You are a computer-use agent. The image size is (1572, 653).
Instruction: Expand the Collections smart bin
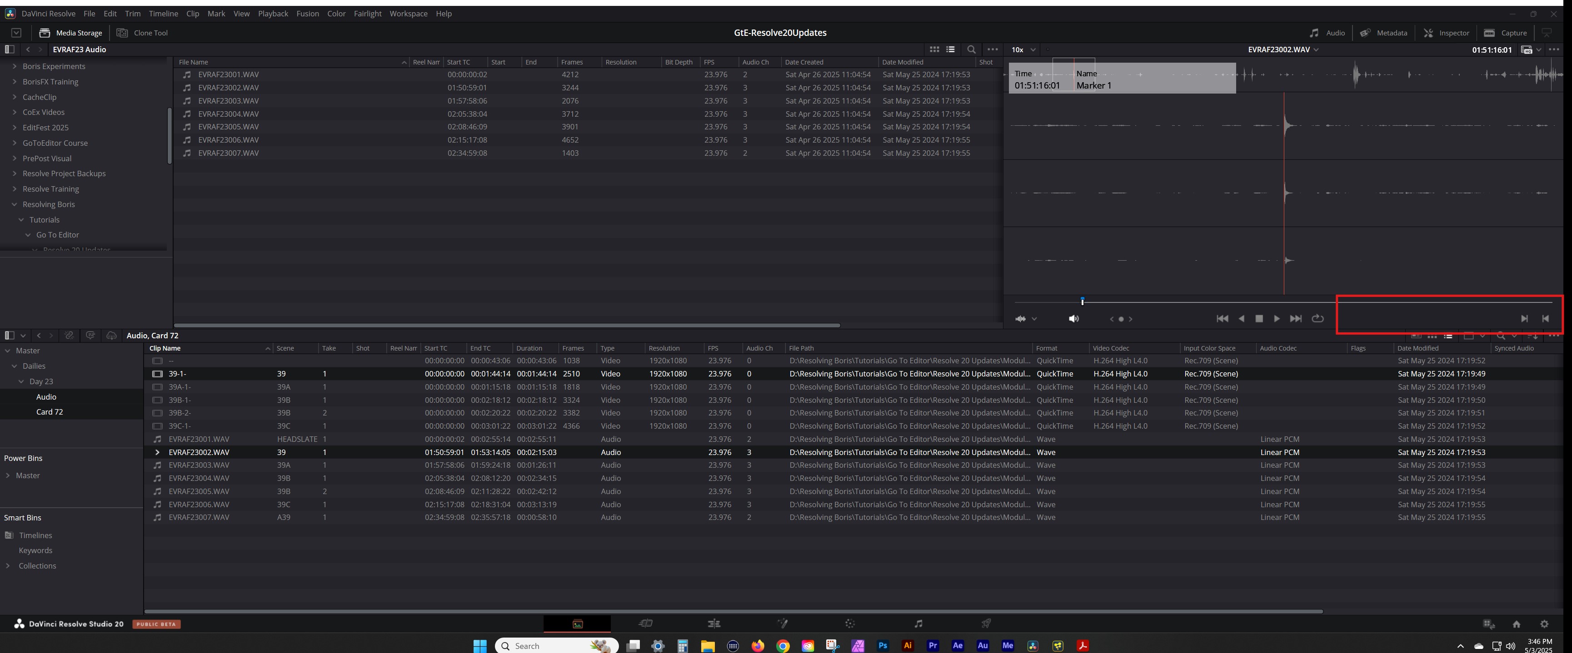pos(7,566)
